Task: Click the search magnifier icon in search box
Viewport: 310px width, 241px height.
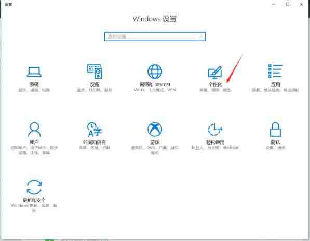Action: 201,36
